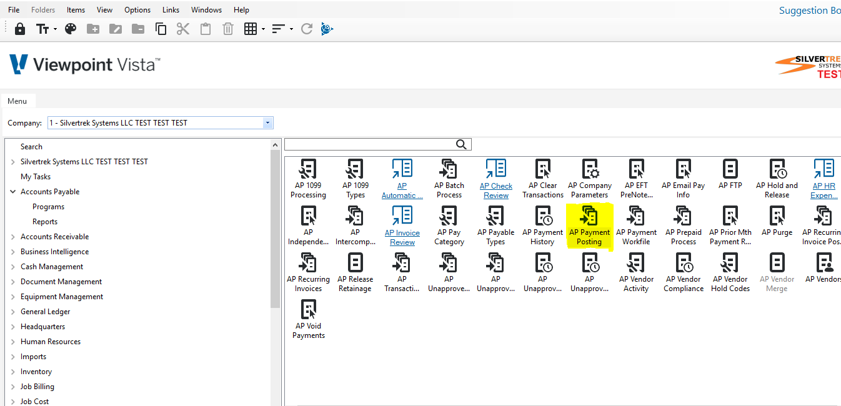Click the clipboard paste icon
Screen dimensions: 841x406
(206, 29)
